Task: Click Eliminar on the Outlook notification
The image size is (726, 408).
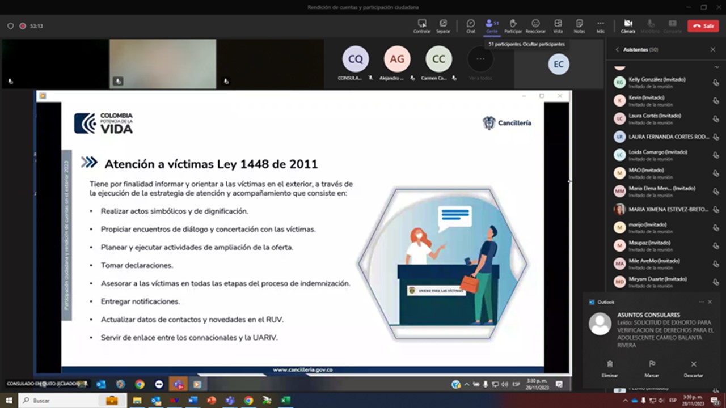Action: 610,368
